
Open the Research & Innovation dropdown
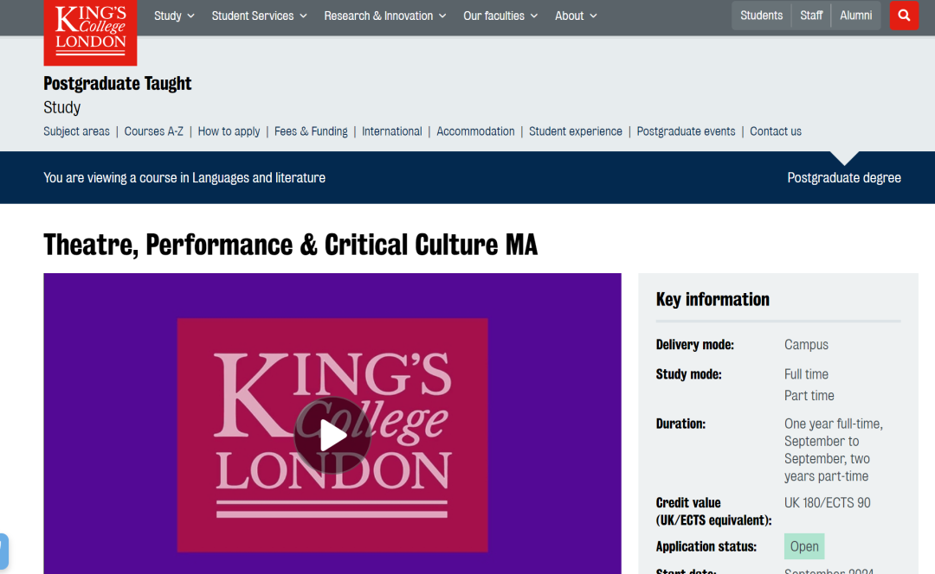coord(384,16)
